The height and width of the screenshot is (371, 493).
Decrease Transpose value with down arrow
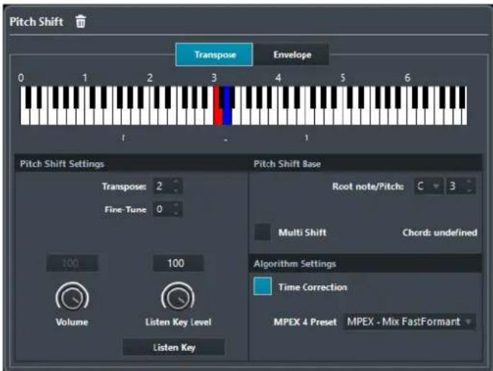tap(176, 190)
